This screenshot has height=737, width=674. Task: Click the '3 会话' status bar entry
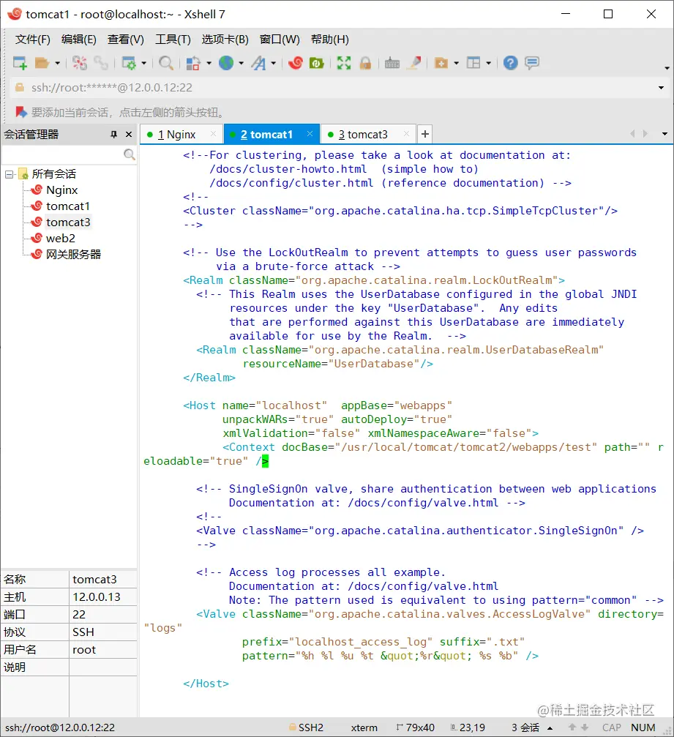pyautogui.click(x=525, y=727)
